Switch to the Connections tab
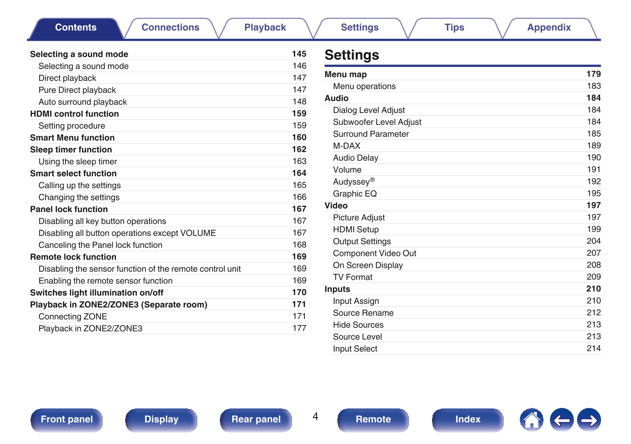The width and height of the screenshot is (631, 444). coord(170,27)
